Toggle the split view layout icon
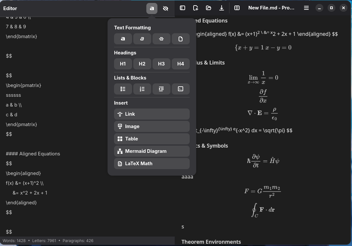 pos(237,8)
